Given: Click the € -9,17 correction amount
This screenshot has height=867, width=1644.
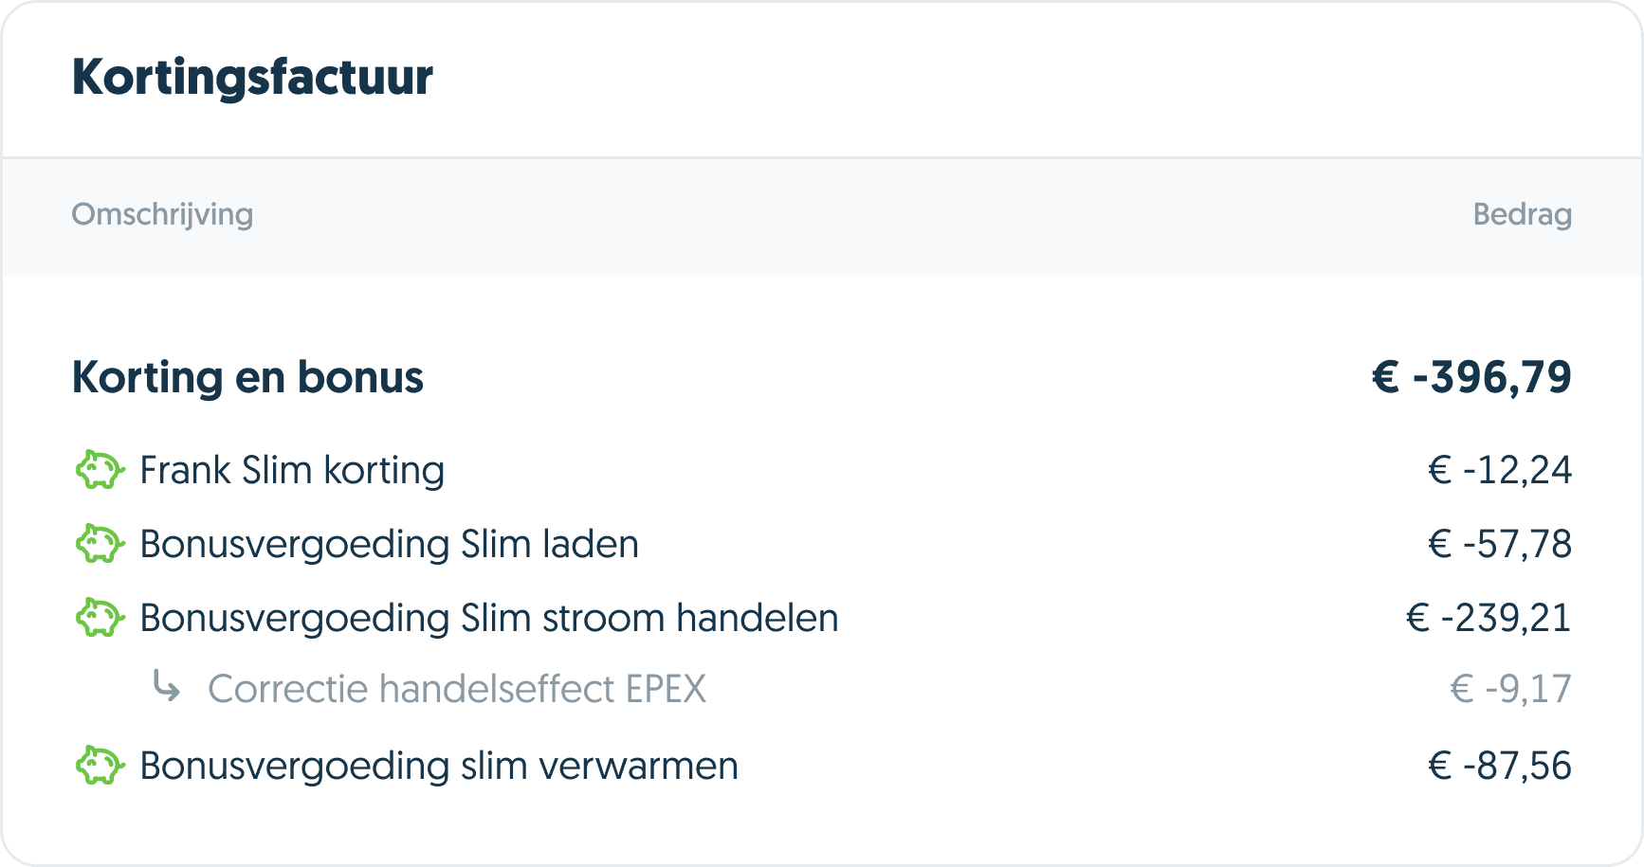Looking at the screenshot, I should click(1510, 689).
